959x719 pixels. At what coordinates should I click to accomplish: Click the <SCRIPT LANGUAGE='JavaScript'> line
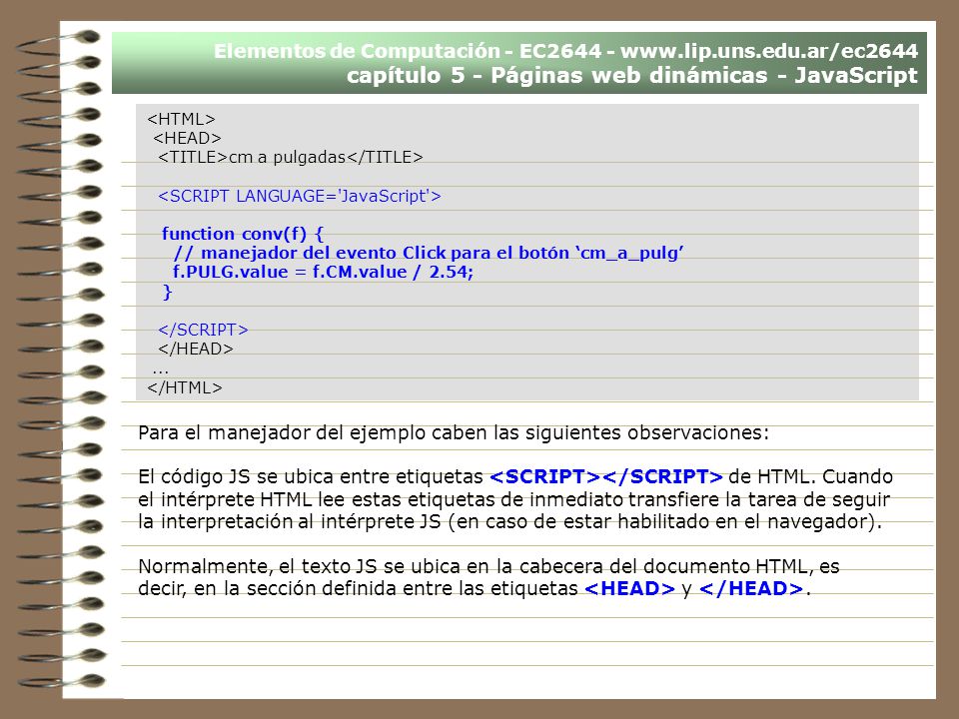[300, 196]
